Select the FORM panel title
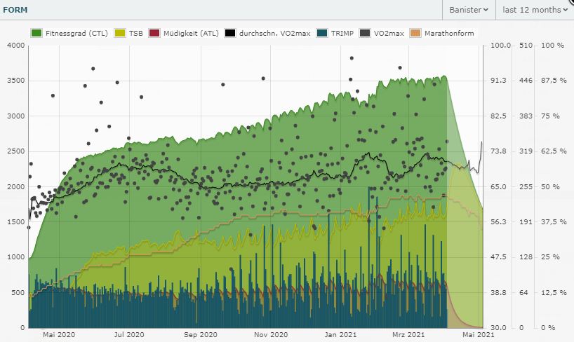Image resolution: width=574 pixels, height=342 pixels. coord(15,10)
